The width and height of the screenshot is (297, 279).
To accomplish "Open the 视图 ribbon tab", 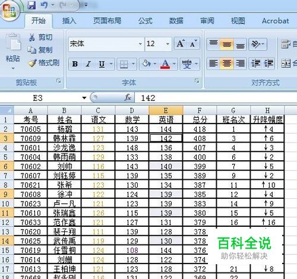I will tap(238, 21).
